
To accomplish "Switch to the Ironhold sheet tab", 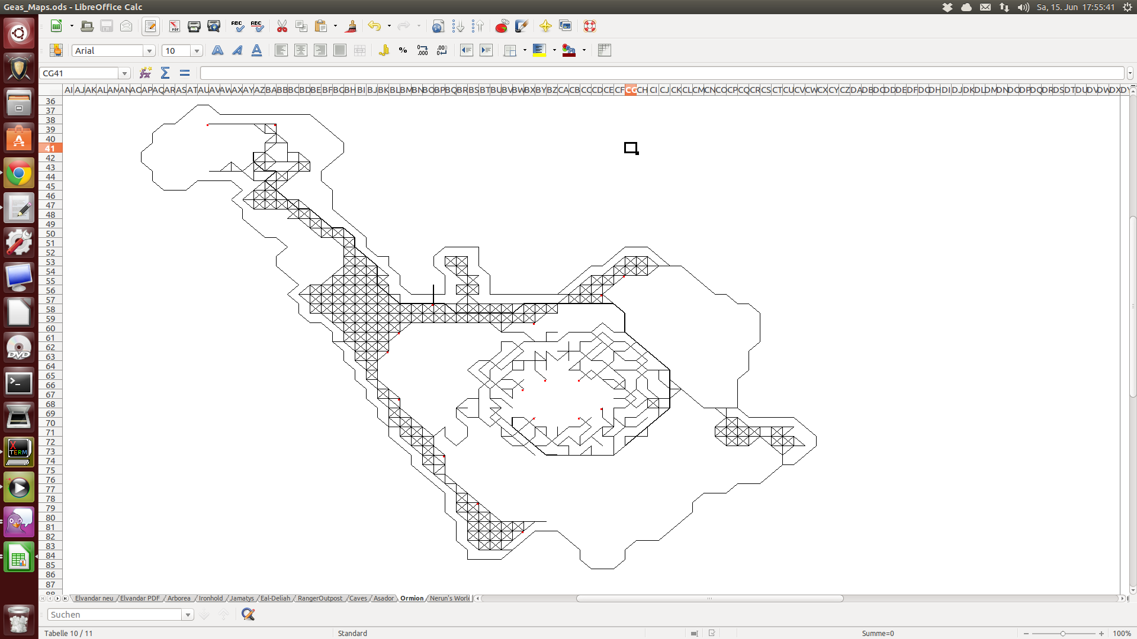I will [x=211, y=598].
